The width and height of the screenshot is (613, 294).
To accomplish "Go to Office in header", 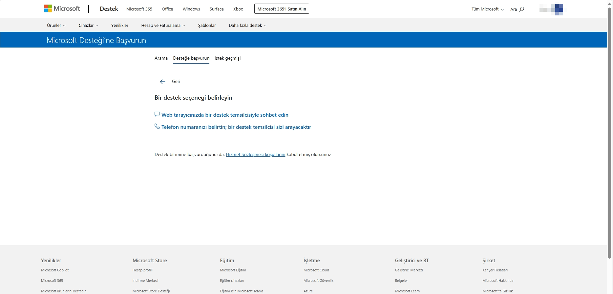I will [x=167, y=9].
